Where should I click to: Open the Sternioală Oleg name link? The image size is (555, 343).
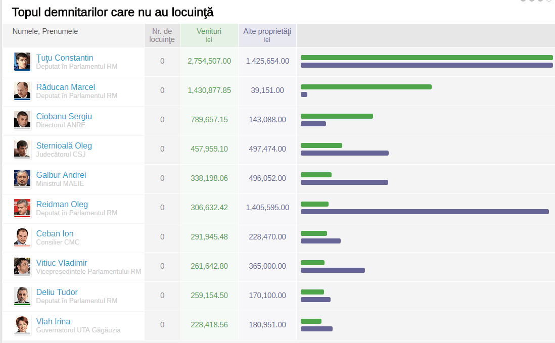[x=64, y=145]
